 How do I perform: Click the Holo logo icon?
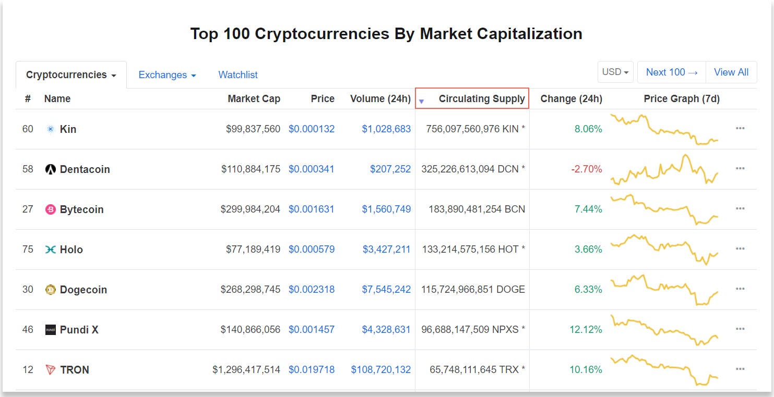(x=51, y=250)
